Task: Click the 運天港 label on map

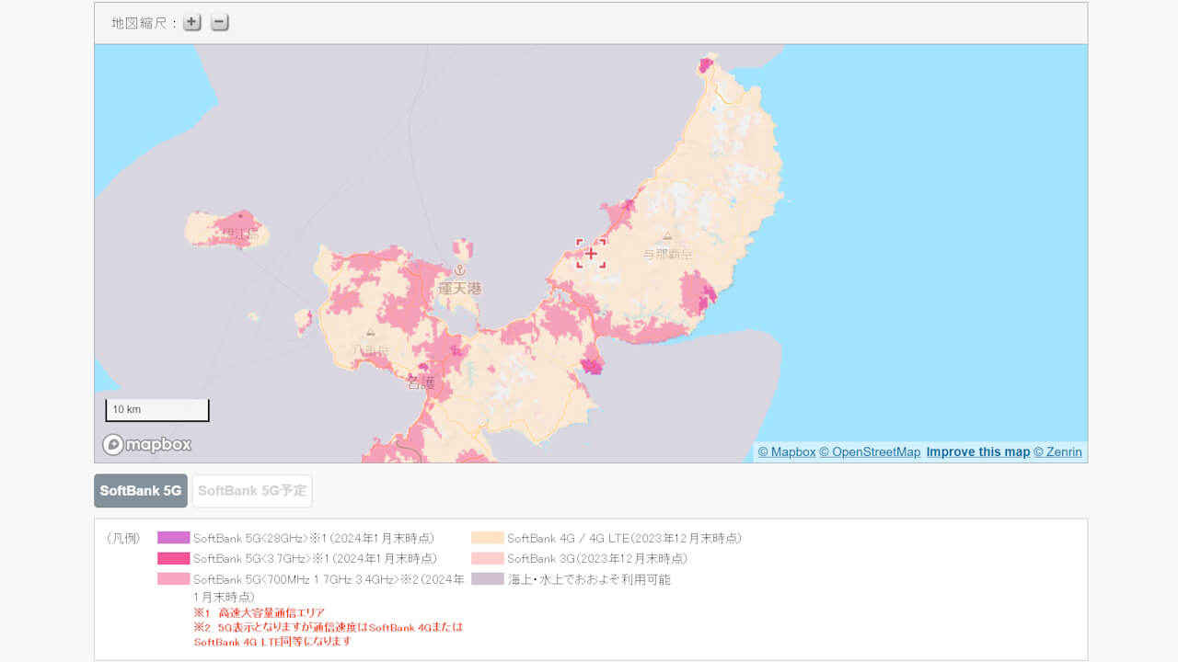Action: [x=459, y=289]
